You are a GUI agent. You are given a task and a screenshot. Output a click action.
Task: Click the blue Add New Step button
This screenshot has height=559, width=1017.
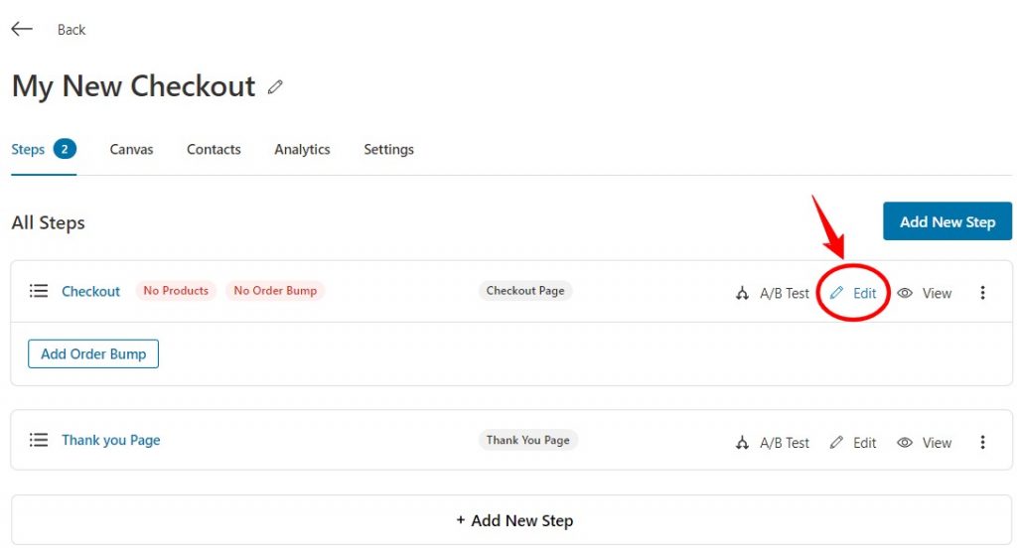946,221
